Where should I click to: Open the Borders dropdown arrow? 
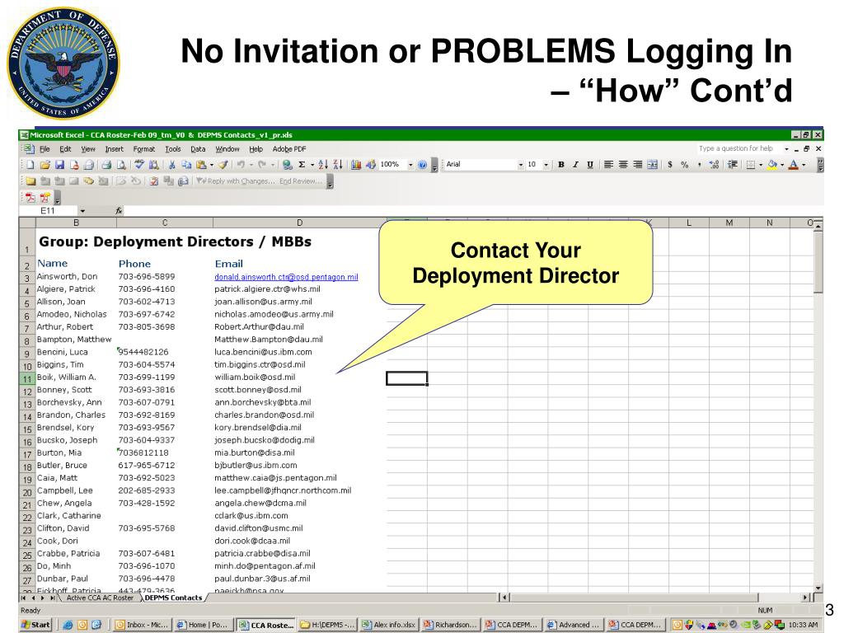coord(761,165)
